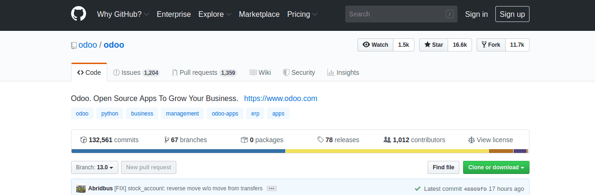Click the yellow segment of language bar
The width and height of the screenshot is (595, 195).
tap(387, 151)
